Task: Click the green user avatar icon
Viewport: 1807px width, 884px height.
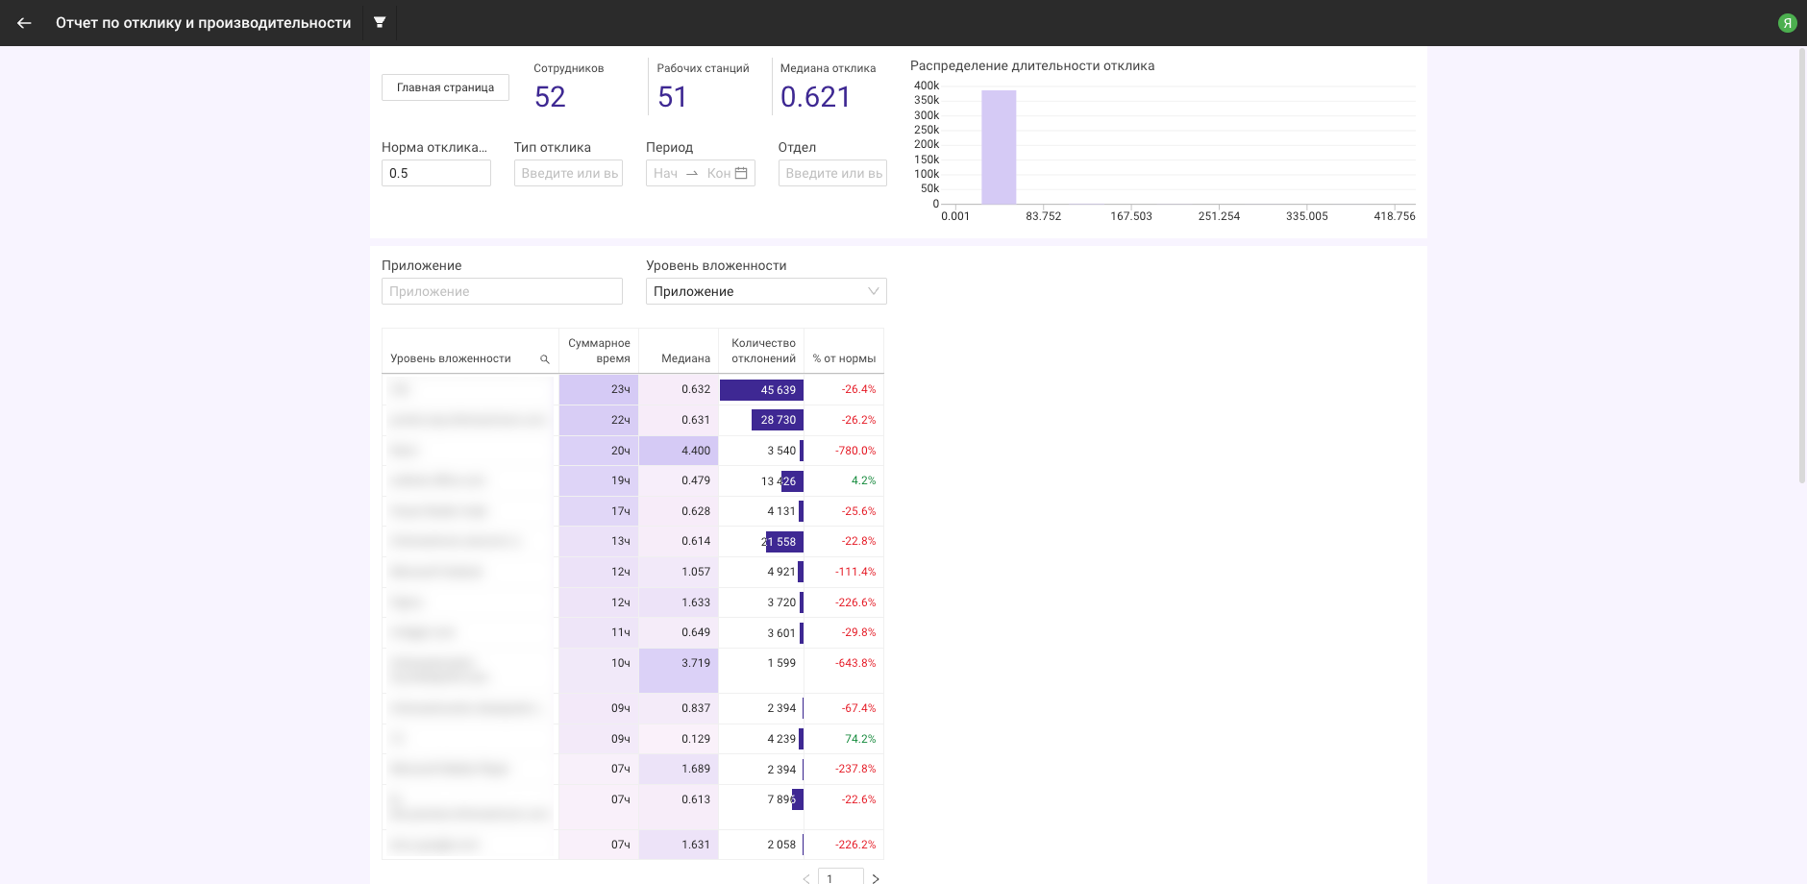Action: 1787,23
